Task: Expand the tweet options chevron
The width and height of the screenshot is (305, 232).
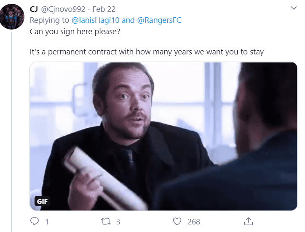Action: (294, 8)
